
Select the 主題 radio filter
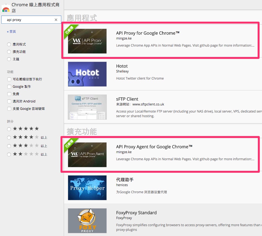tap(9, 59)
